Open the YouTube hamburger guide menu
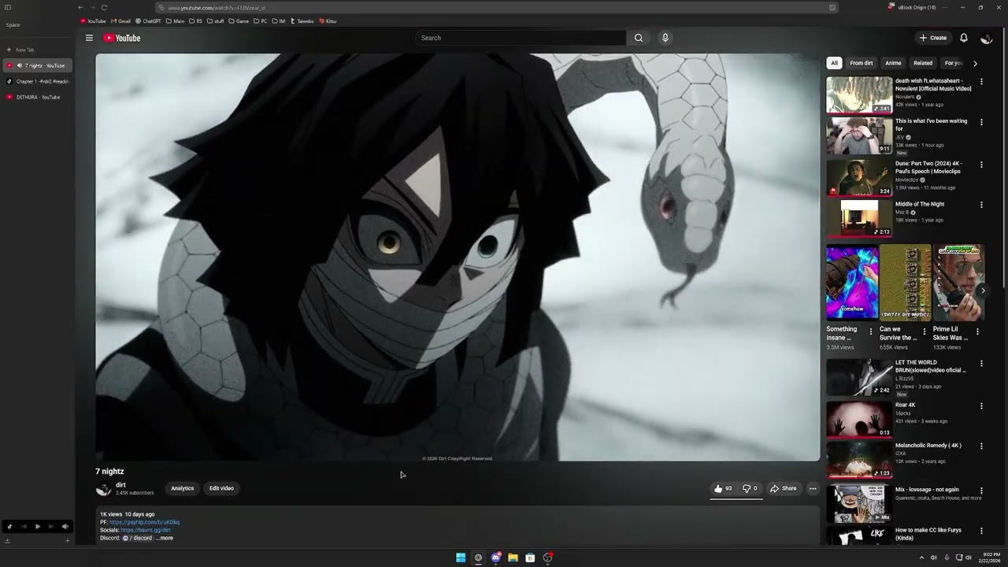Image resolution: width=1008 pixels, height=567 pixels. (89, 38)
